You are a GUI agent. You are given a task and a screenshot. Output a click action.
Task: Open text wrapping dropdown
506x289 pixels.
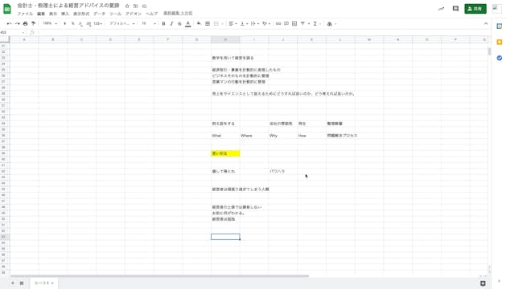pyautogui.click(x=255, y=23)
